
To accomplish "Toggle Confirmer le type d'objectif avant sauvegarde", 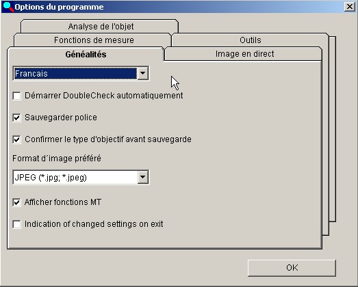I will pyautogui.click(x=16, y=139).
